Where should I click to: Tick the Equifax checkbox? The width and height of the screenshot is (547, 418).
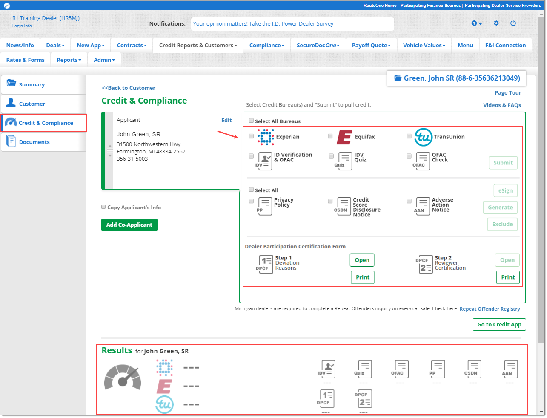pyautogui.click(x=330, y=136)
